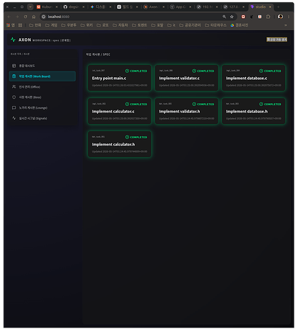Screen dimensions: 297x335
Task: Open the Implement validator.h task card
Action: (x=186, y=111)
